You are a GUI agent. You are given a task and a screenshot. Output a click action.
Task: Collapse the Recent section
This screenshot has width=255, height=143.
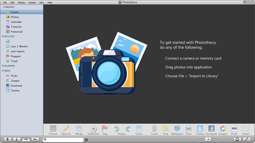(x=3, y=37)
